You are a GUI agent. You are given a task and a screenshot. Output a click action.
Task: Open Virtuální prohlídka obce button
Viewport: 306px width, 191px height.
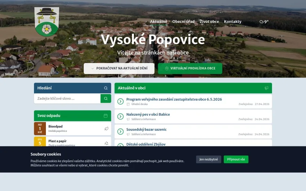190,68
